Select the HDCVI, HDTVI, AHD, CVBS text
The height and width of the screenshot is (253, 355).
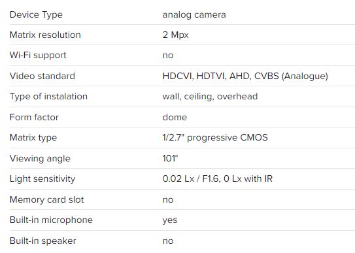point(221,76)
